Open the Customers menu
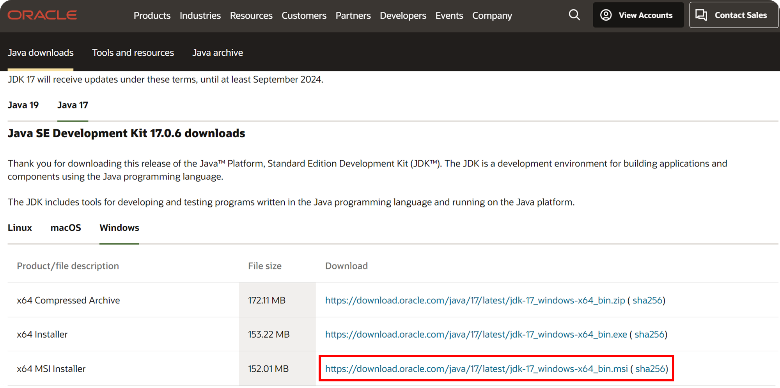This screenshot has height=388, width=780. [304, 16]
